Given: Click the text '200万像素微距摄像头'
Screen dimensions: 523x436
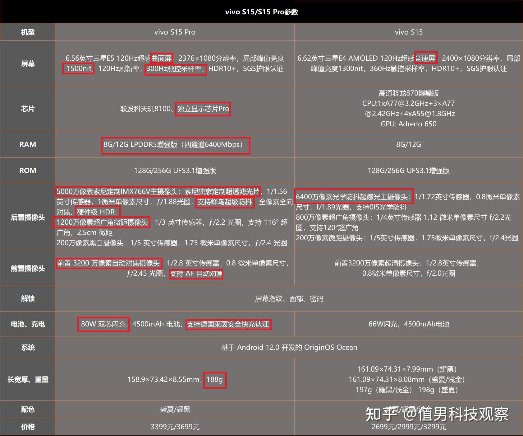Looking at the screenshot, I should coord(329,238).
